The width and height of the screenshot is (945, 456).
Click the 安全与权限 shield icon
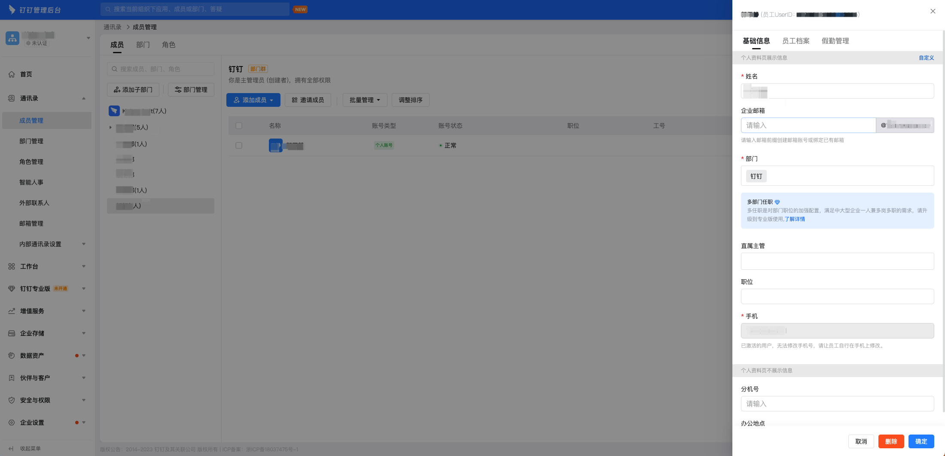click(x=12, y=400)
